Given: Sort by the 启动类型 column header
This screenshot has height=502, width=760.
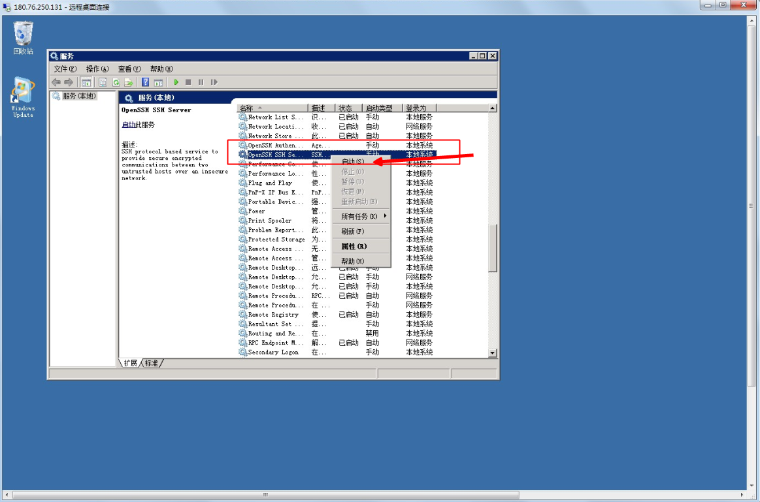Looking at the screenshot, I should (382, 108).
